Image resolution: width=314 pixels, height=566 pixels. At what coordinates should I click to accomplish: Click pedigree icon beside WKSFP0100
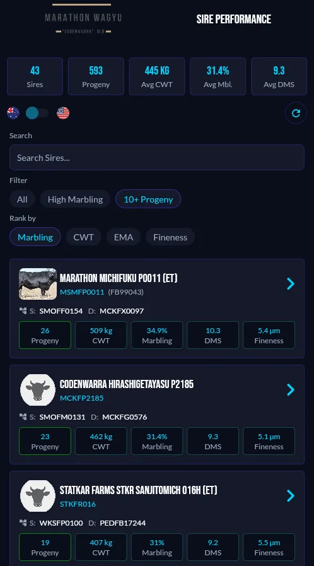click(23, 522)
